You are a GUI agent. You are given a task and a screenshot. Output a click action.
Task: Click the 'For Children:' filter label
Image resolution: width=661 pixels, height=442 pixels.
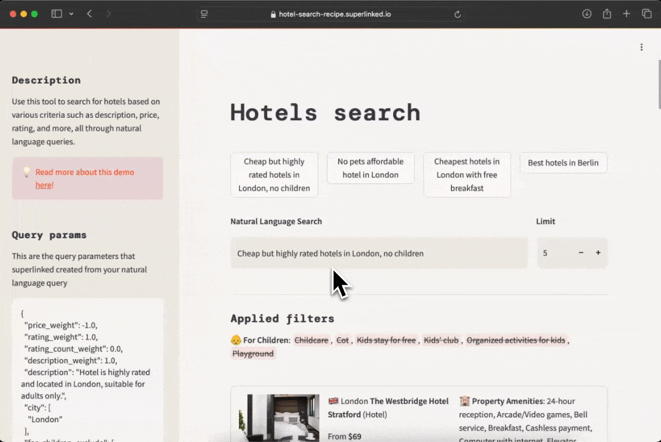click(267, 340)
